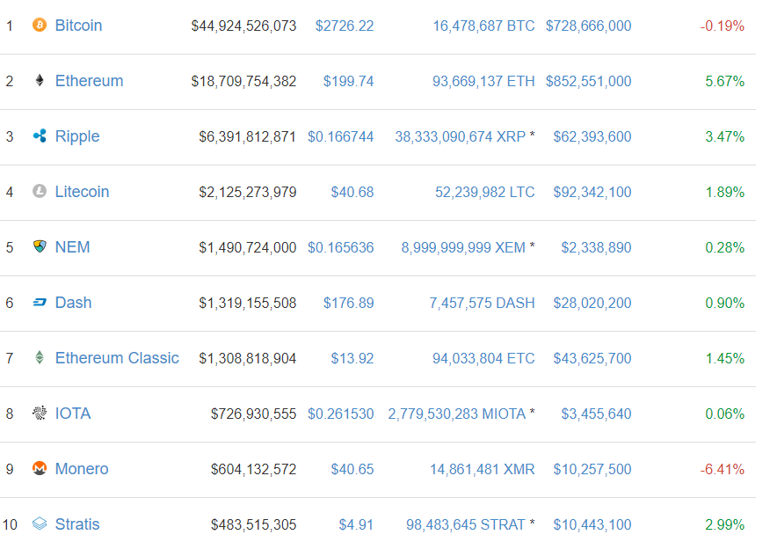
Task: Click Stratis volume $10,443,100
Action: point(592,525)
